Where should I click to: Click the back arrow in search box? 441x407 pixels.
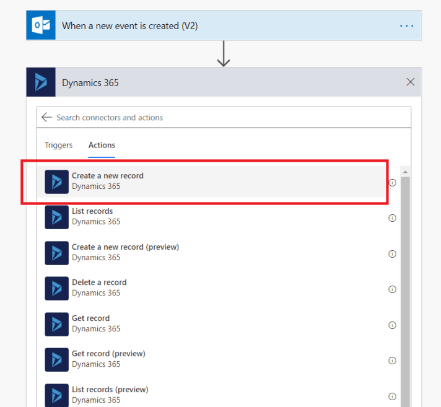(x=46, y=117)
